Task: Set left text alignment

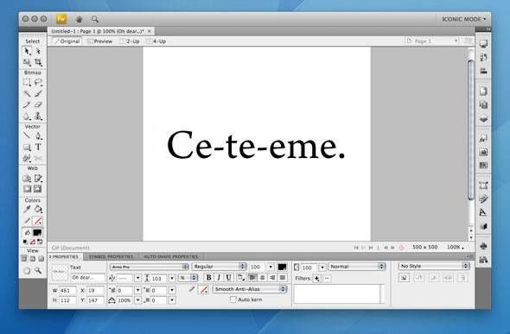Action: (x=252, y=278)
